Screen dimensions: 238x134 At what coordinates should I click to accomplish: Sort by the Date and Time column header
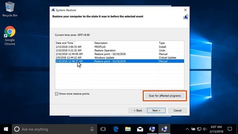(x=74, y=43)
